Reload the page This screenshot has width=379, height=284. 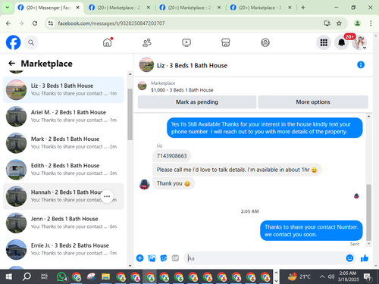click(35, 23)
